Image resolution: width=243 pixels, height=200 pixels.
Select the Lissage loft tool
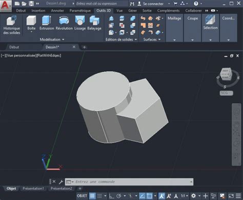coord(80,23)
